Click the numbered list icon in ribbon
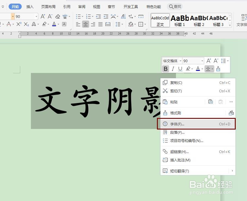The height and width of the screenshot is (201, 247). click(x=88, y=16)
